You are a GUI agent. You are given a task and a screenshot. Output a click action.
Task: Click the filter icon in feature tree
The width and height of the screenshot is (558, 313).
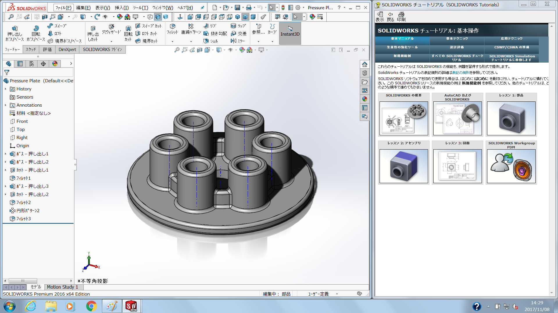point(7,72)
